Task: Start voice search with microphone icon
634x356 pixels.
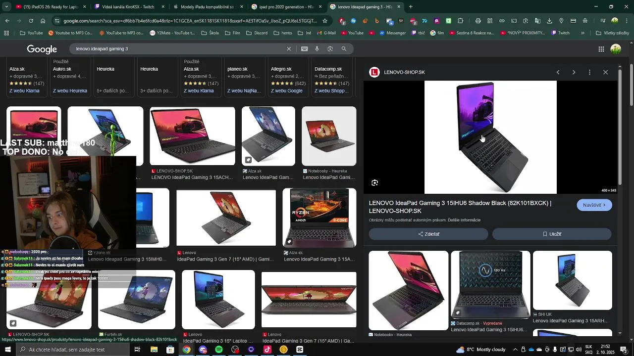Action: 317,49
